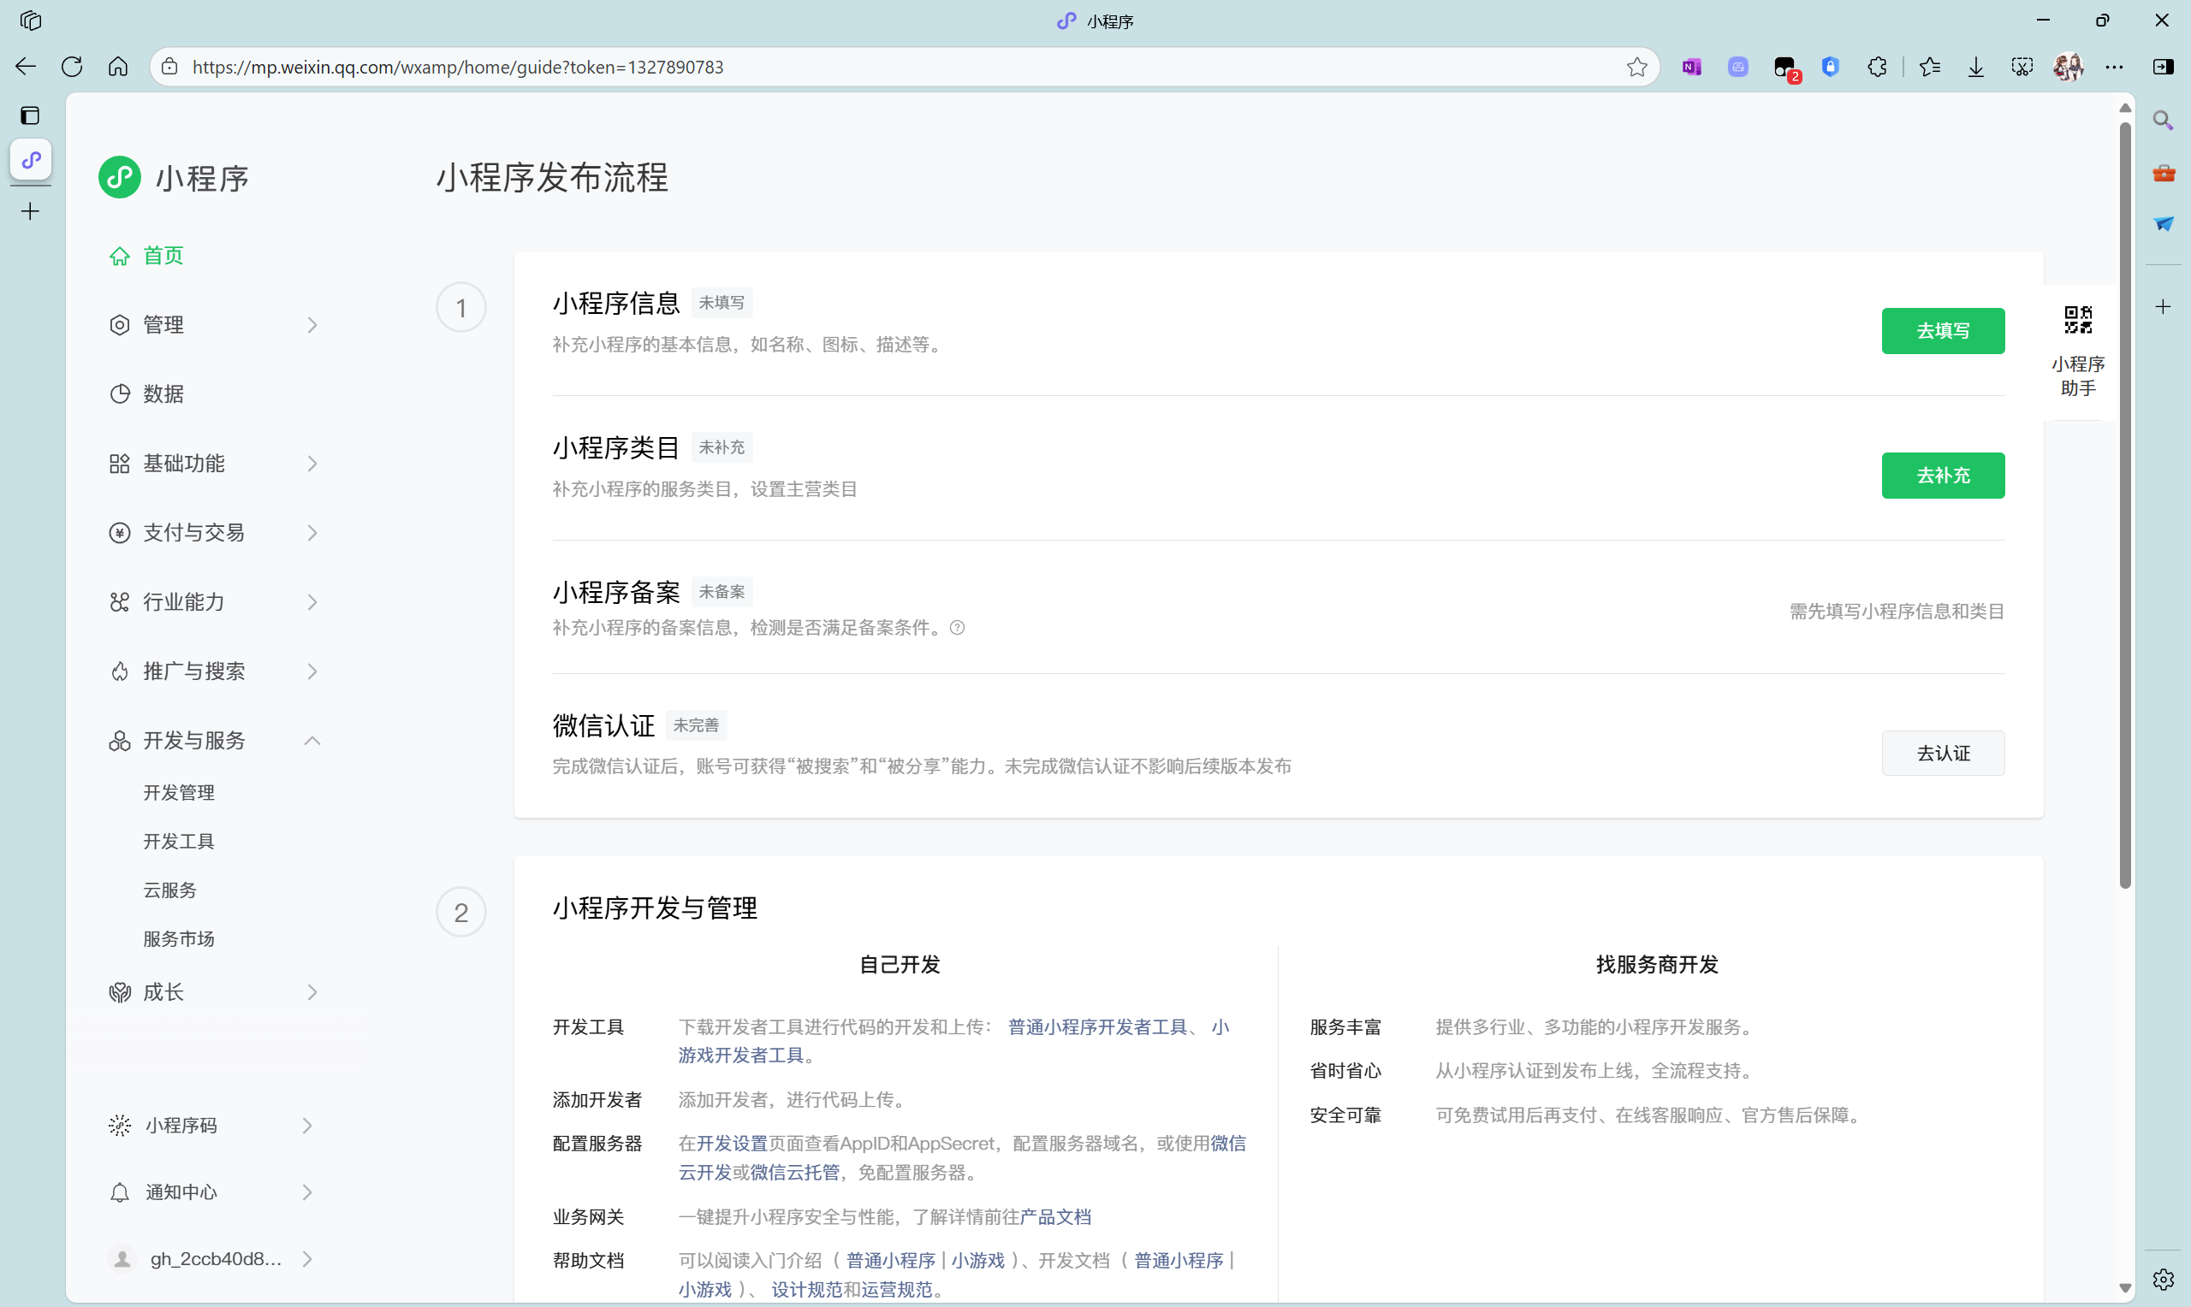2191x1307 pixels.
Task: Open blue shield extension icon
Action: (1831, 67)
